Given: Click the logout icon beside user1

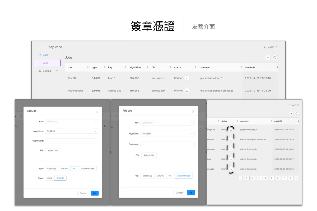Looking at the screenshot, I should point(277,47).
